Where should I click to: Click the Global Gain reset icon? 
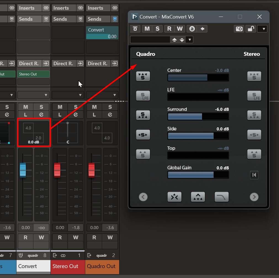254,175
